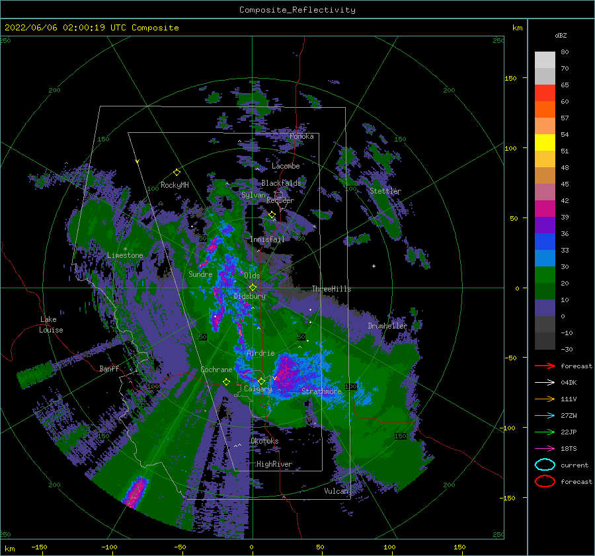595x556 pixels.
Task: Click the yellow diamond marker near Cochrane
Action: [226, 382]
